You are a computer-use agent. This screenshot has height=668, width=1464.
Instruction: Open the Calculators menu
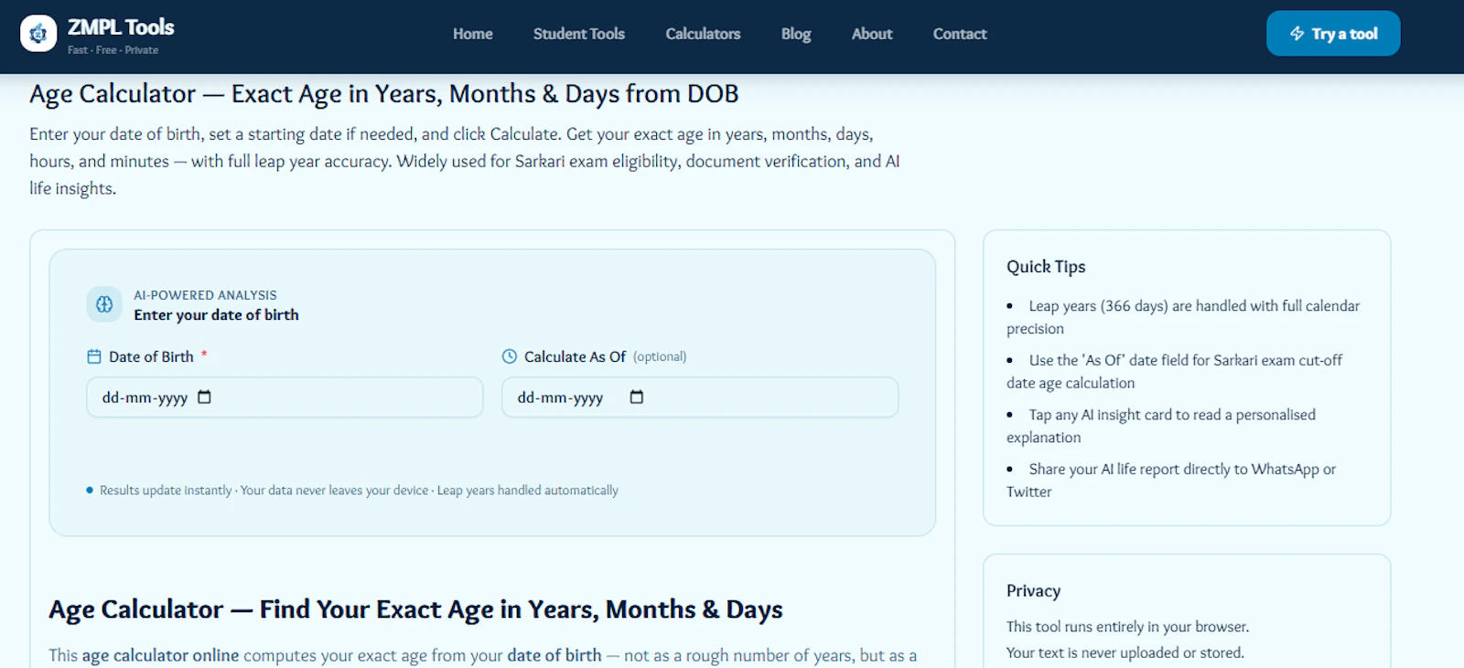click(703, 34)
